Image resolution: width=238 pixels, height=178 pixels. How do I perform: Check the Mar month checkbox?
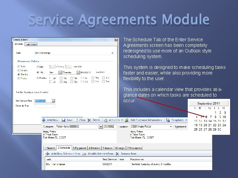coord(72,78)
